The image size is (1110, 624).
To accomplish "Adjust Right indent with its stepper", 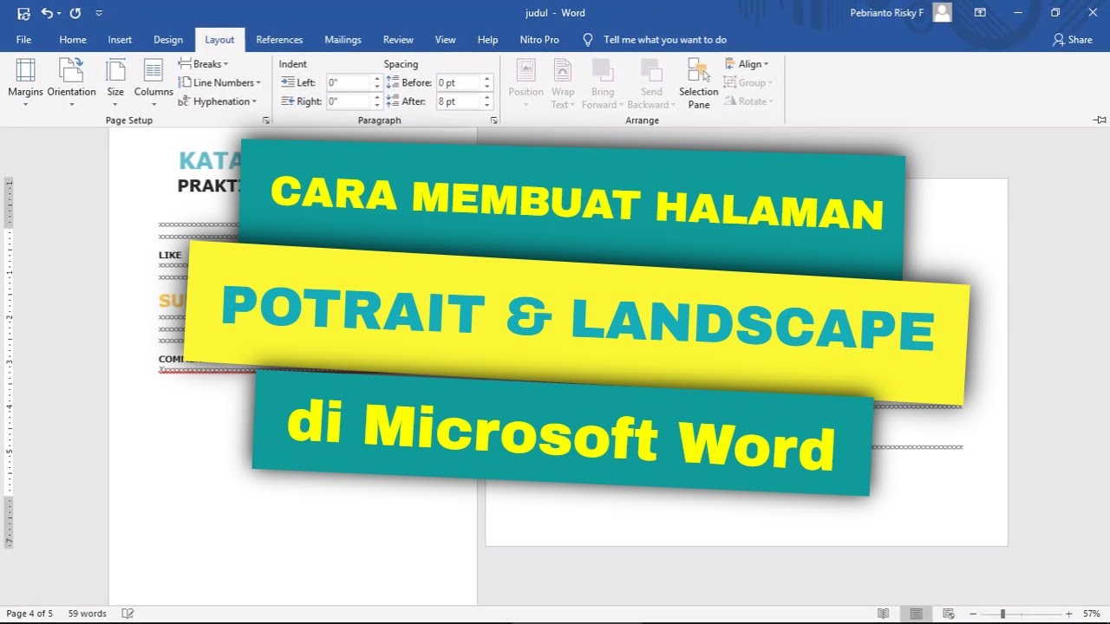I will [377, 101].
